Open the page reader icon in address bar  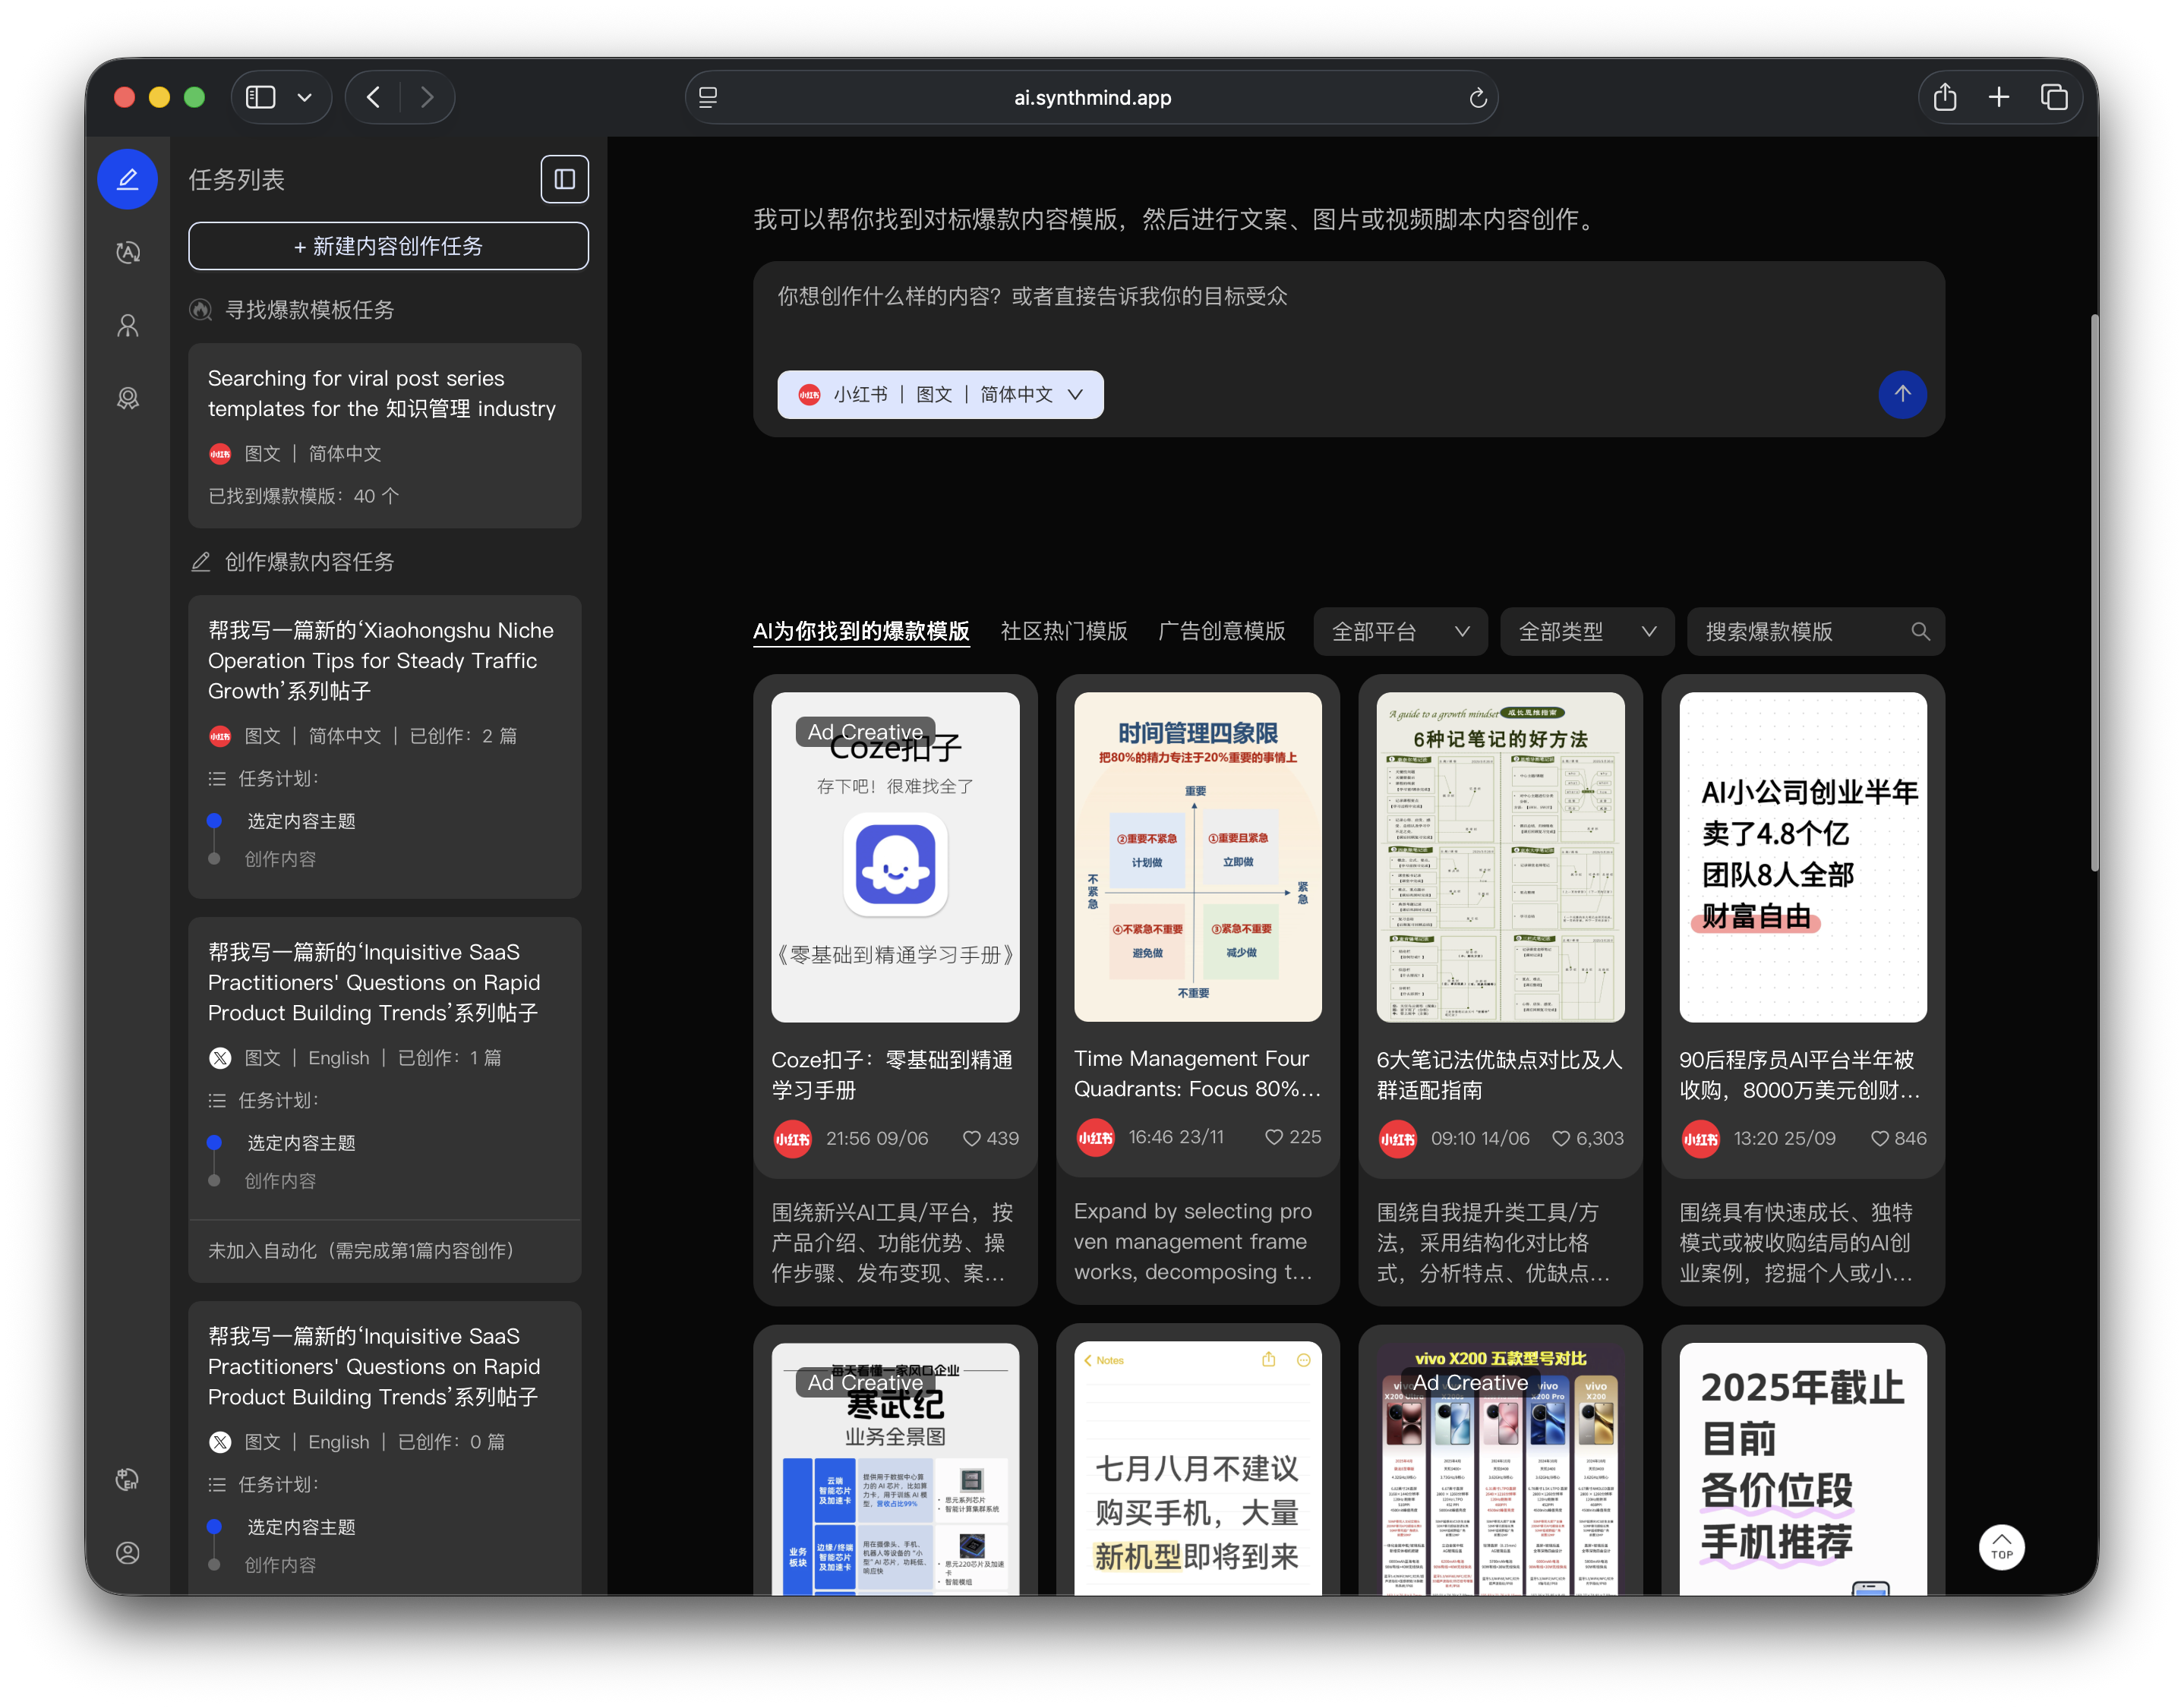pyautogui.click(x=709, y=97)
